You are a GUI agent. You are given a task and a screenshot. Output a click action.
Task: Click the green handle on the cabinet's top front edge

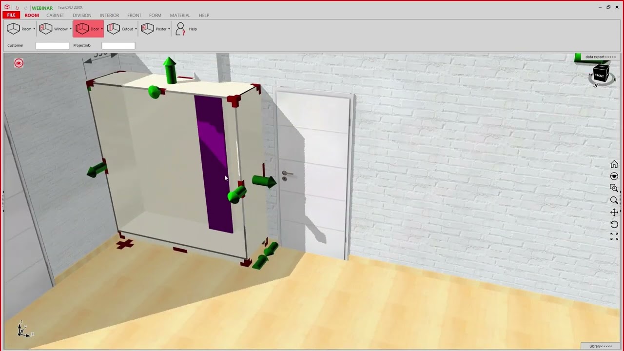pos(155,92)
